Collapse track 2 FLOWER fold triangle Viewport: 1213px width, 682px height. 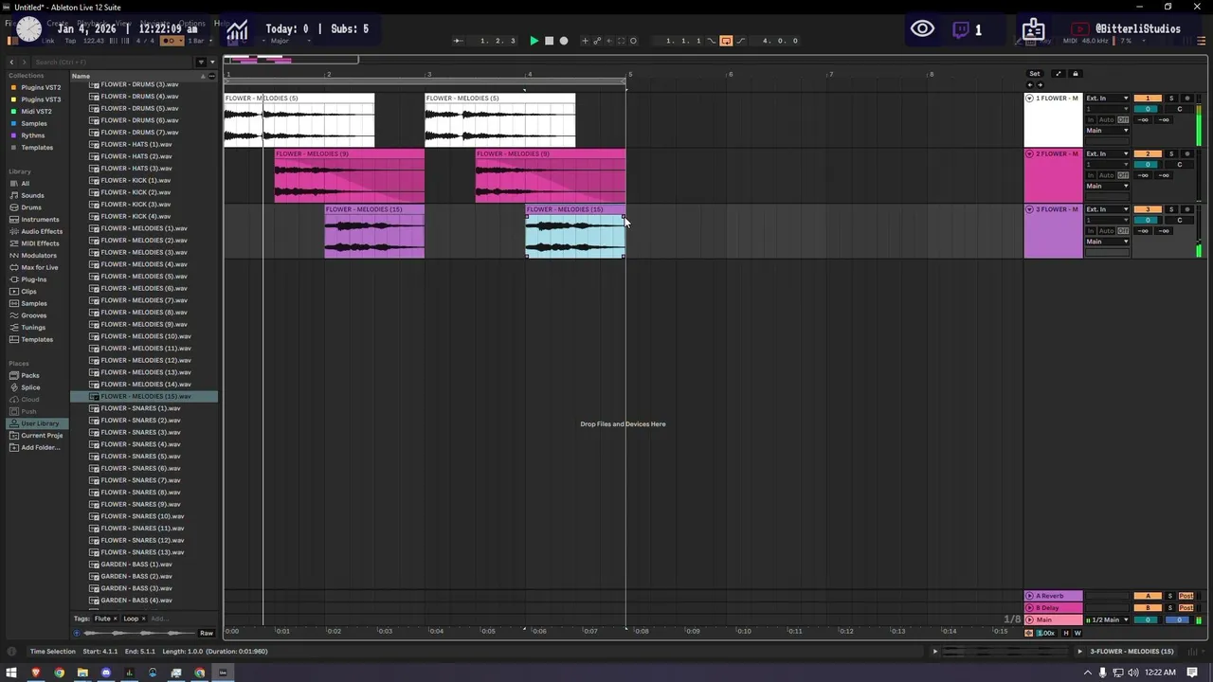point(1030,153)
